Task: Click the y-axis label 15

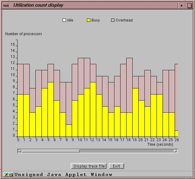Action: click(x=13, y=45)
